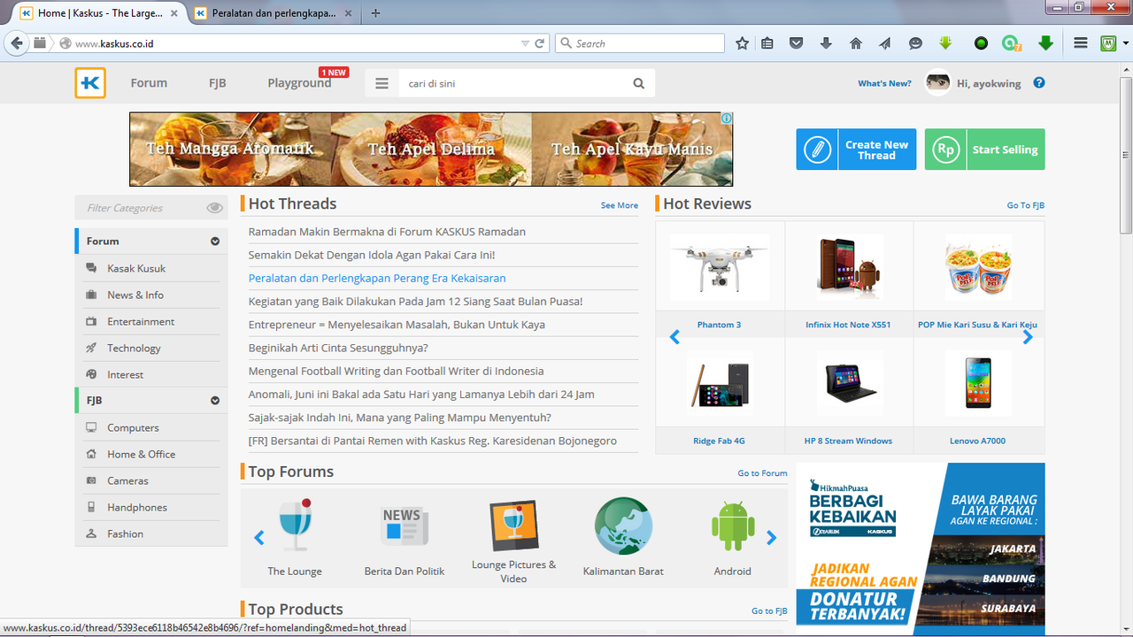The image size is (1133, 637).
Task: Open the FJB navigation menu
Action: [218, 83]
